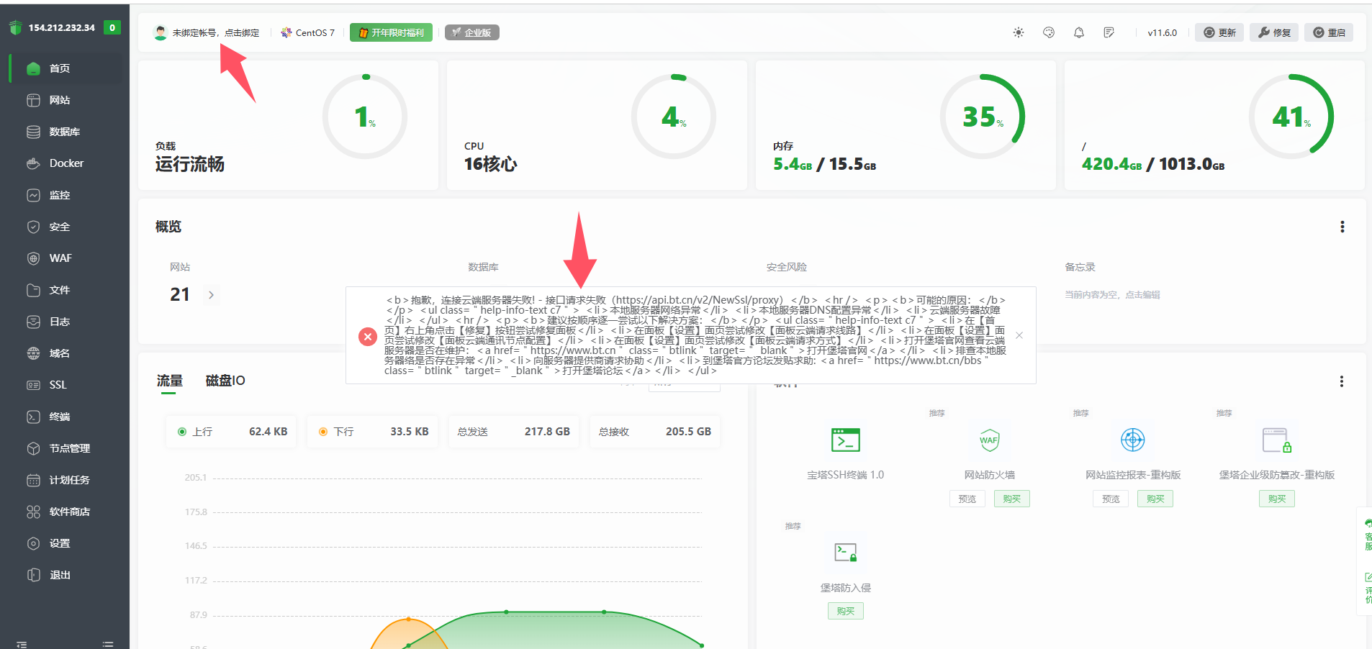Click the CPU 4% usage gauge

coord(674,117)
